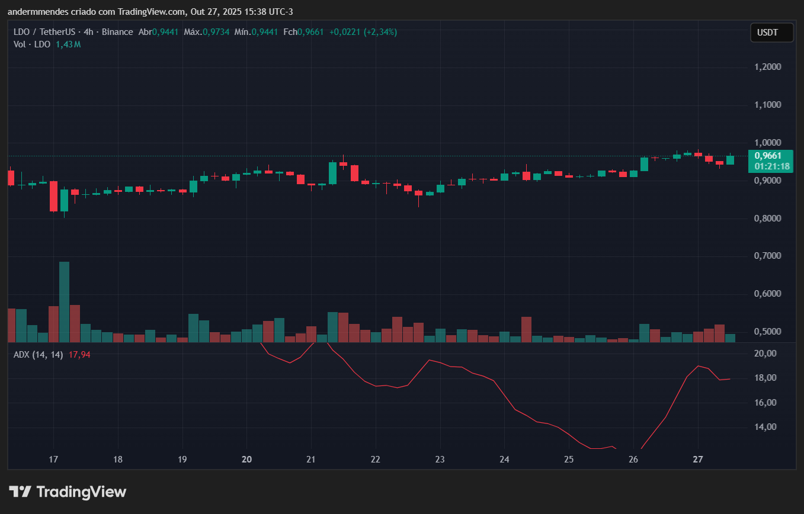Select the date 20 on the time axis
This screenshot has height=514, width=804.
246,460
